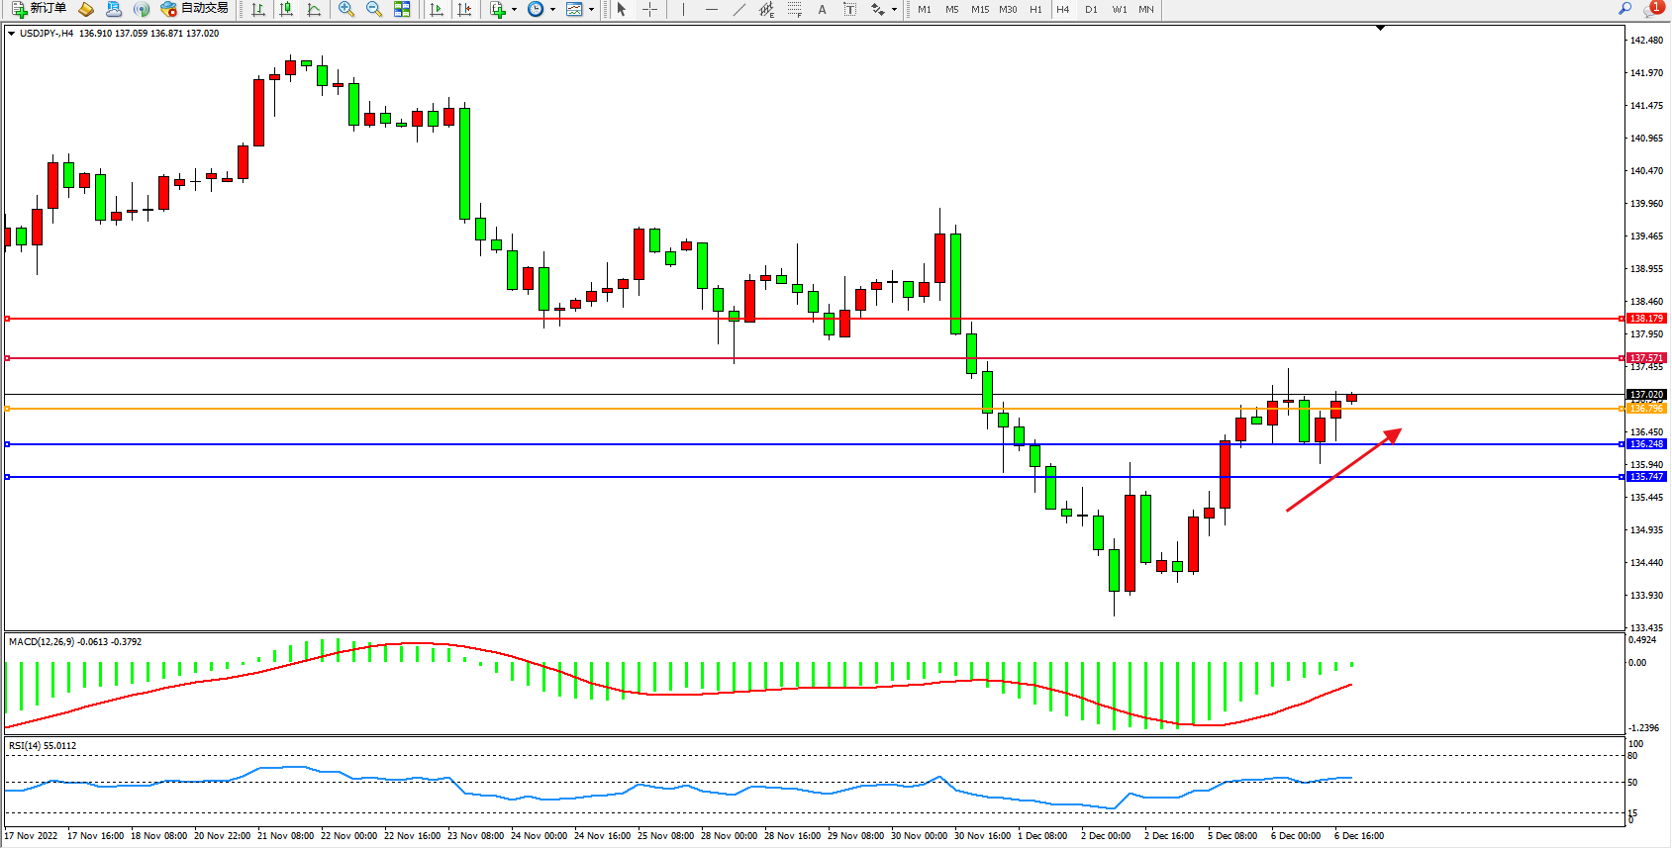Switch to the D1 timeframe

[x=1091, y=9]
